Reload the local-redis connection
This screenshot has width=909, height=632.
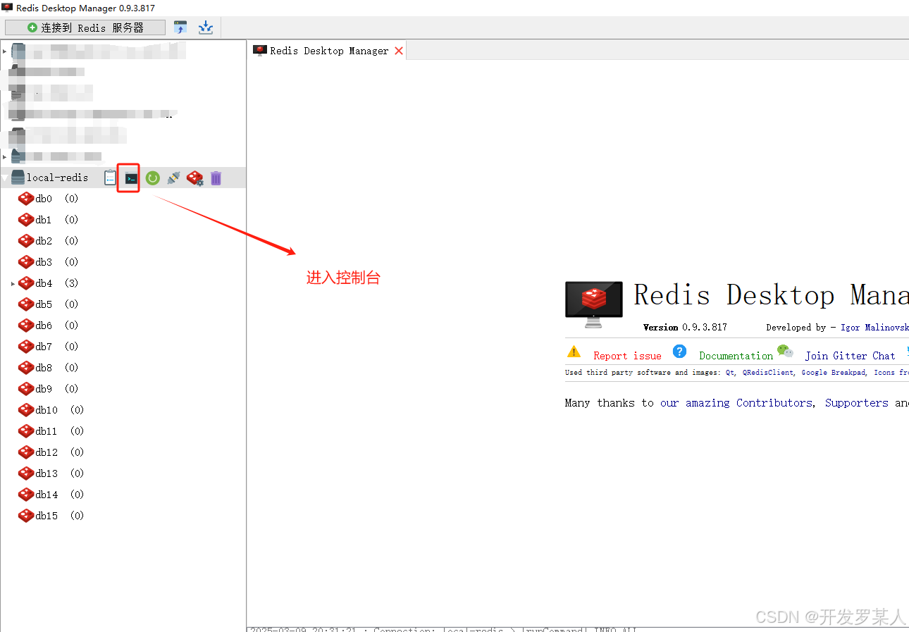pyautogui.click(x=152, y=178)
